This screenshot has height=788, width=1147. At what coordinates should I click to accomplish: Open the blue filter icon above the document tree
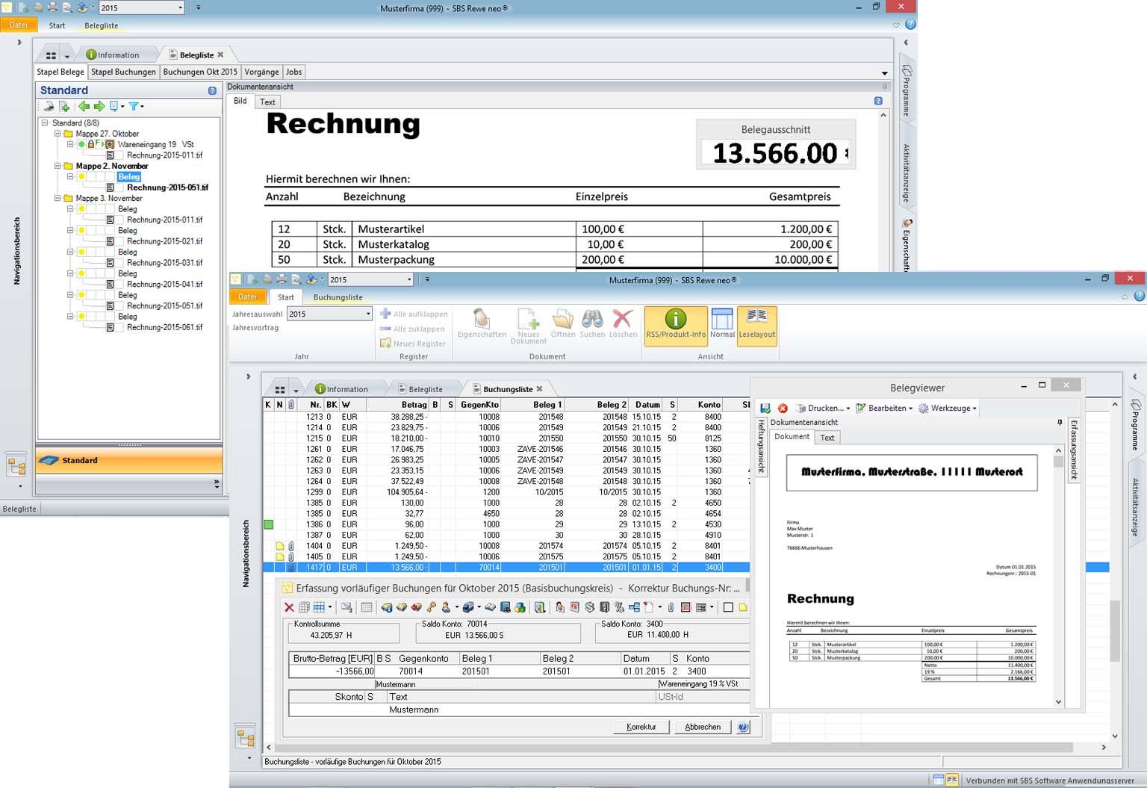[x=135, y=105]
